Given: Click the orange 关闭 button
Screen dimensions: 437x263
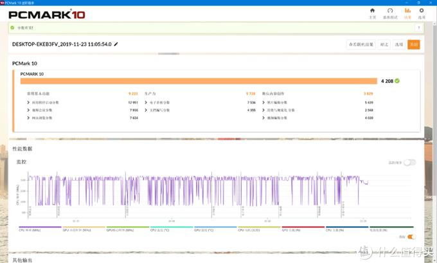Looking at the screenshot, I should [413, 44].
